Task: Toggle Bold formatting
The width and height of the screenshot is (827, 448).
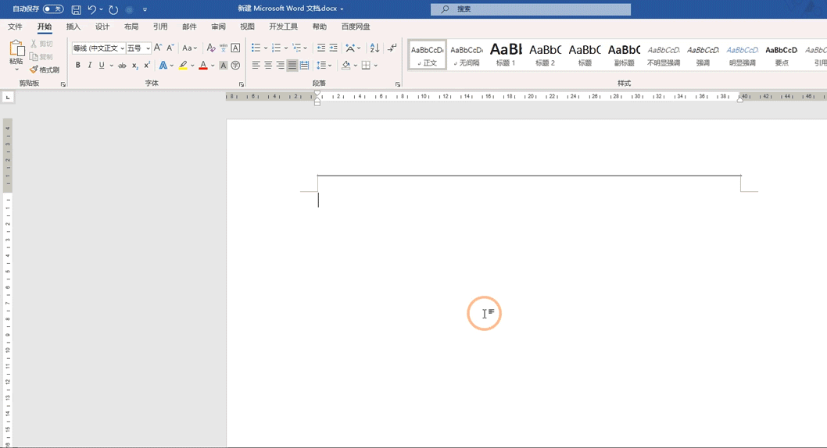Action: coord(78,66)
